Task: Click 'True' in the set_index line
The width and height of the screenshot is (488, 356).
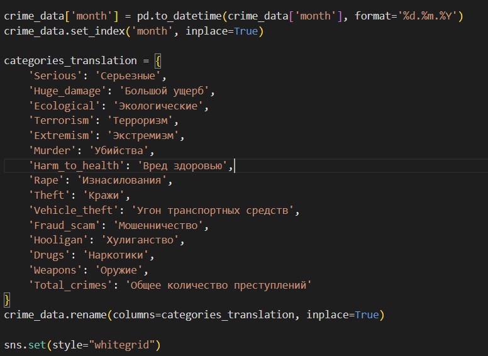Action: point(246,31)
